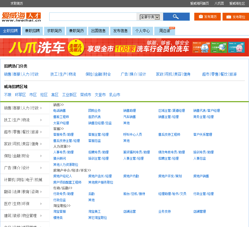
Task: Open the 人力资源>> section heading
Action: (x=62, y=146)
